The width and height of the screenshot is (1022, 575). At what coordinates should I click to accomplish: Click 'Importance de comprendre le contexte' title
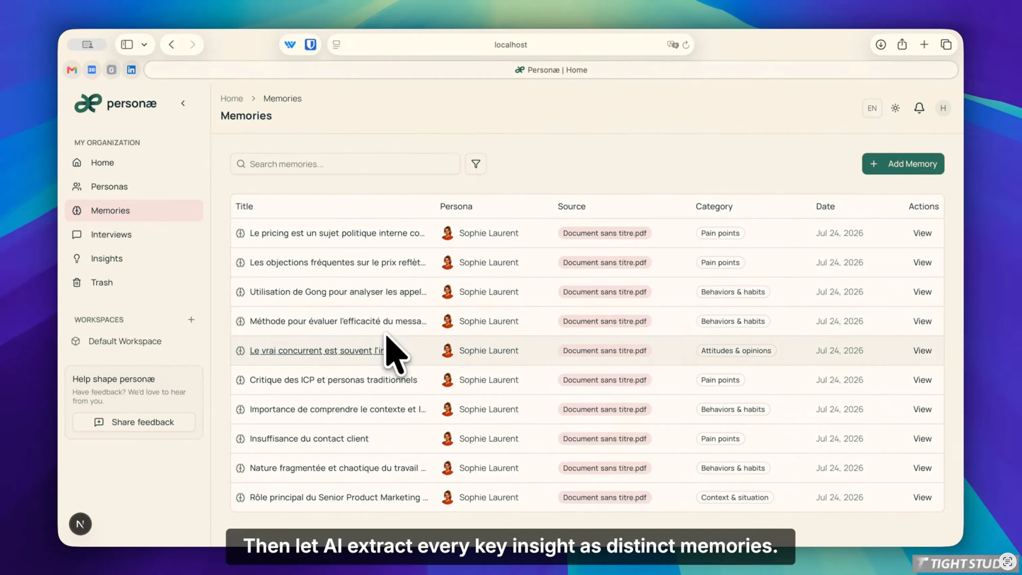tap(338, 410)
